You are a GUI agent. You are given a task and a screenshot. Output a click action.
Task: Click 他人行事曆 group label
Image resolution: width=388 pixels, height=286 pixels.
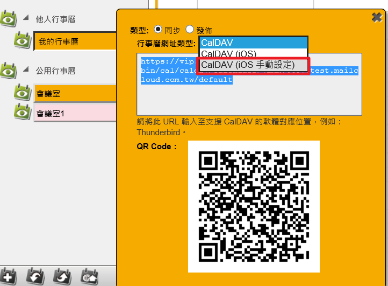tap(56, 19)
